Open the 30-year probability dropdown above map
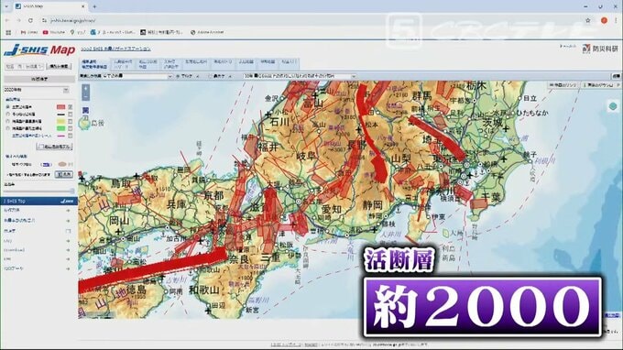623x350 pixels. click(300, 76)
